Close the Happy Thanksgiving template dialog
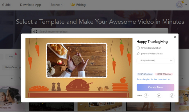The height and width of the screenshot is (112, 189). (x=175, y=37)
